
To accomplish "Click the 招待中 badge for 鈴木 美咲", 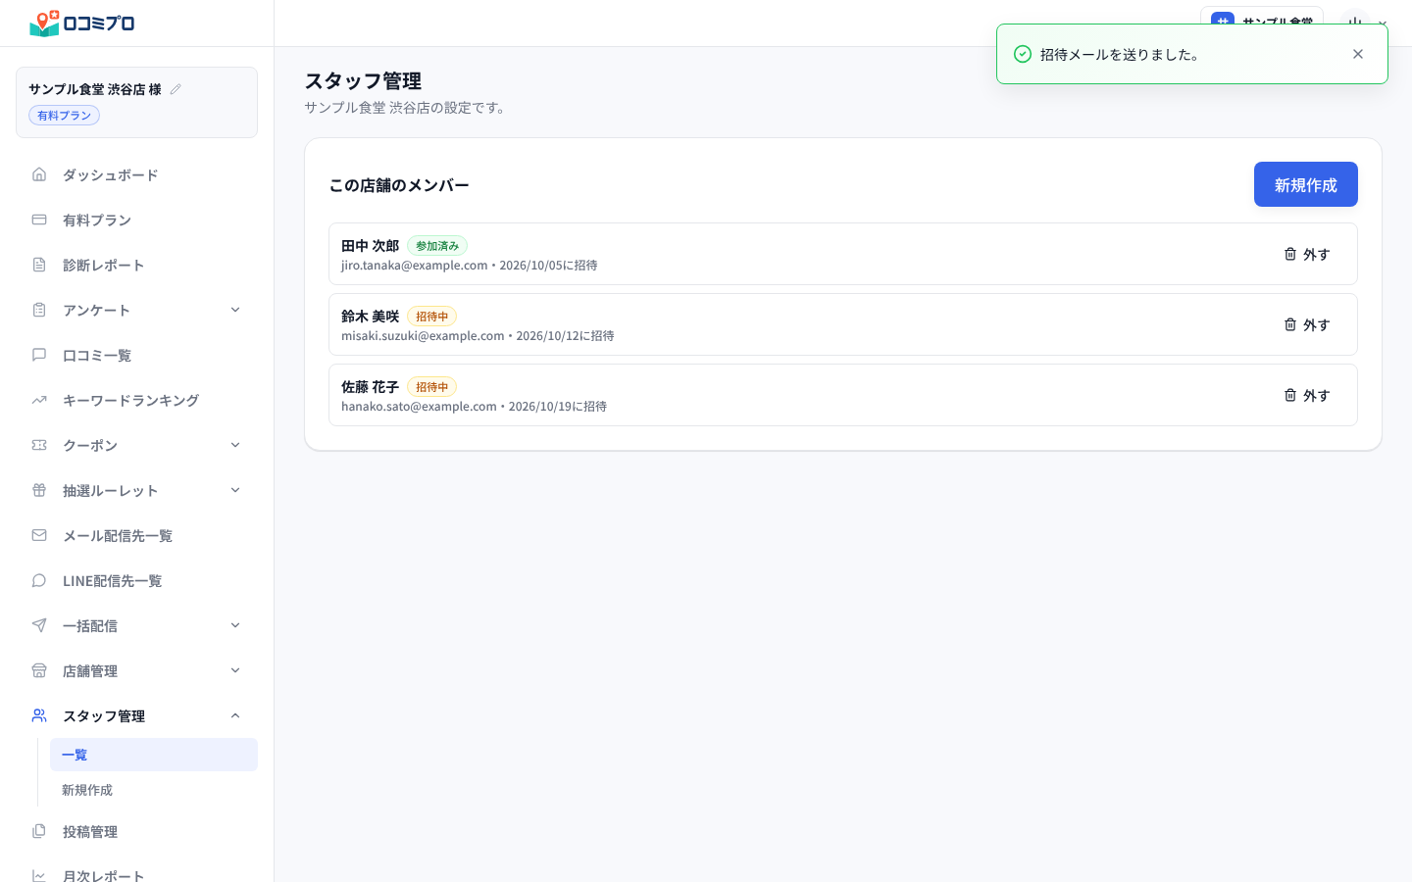I will coord(431,317).
